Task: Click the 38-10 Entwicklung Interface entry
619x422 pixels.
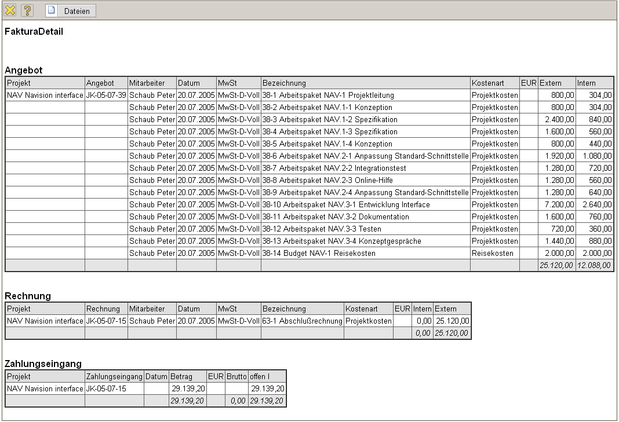Action: pos(346,204)
